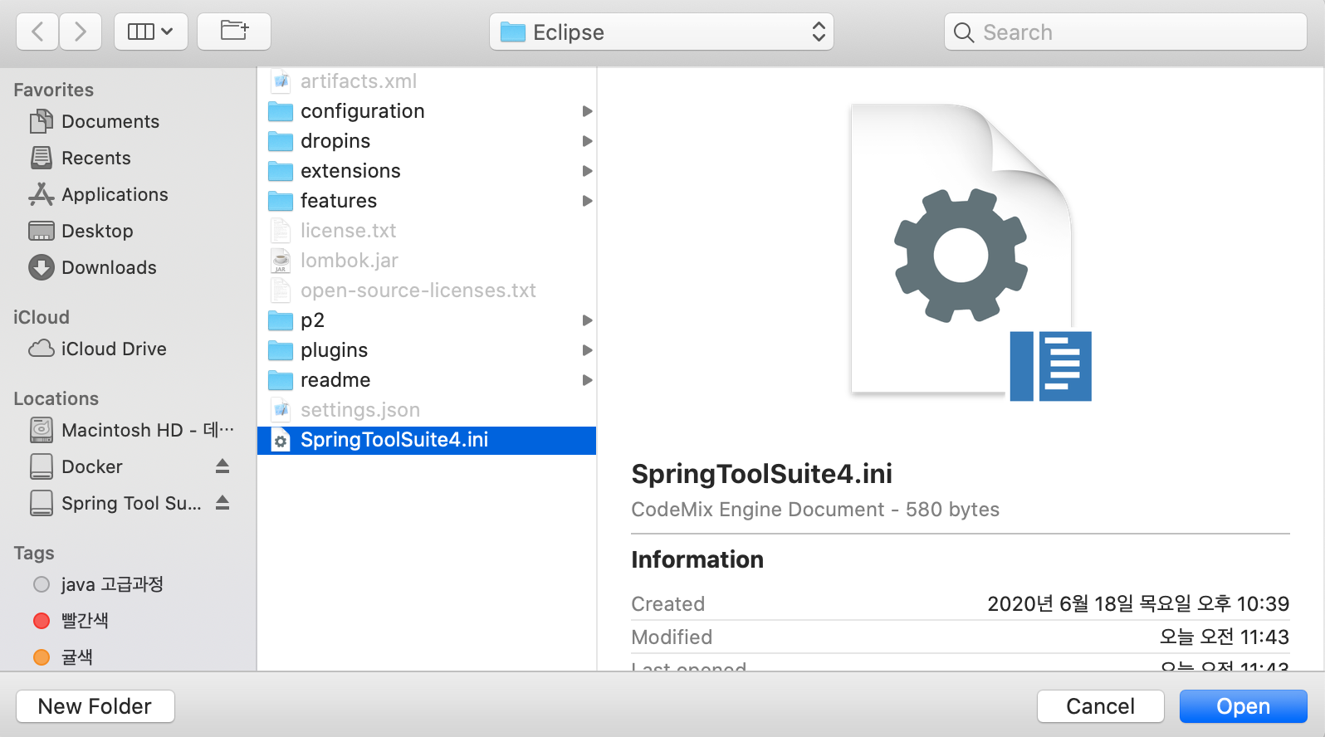Select Spring Tool Suite volume in sidebar
This screenshot has height=737, width=1325.
tap(116, 503)
